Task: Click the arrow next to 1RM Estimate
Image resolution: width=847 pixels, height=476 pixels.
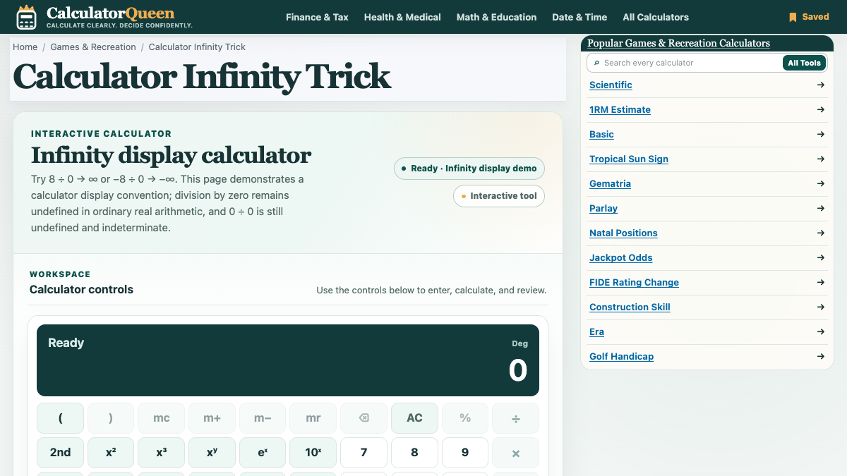Action: click(820, 109)
